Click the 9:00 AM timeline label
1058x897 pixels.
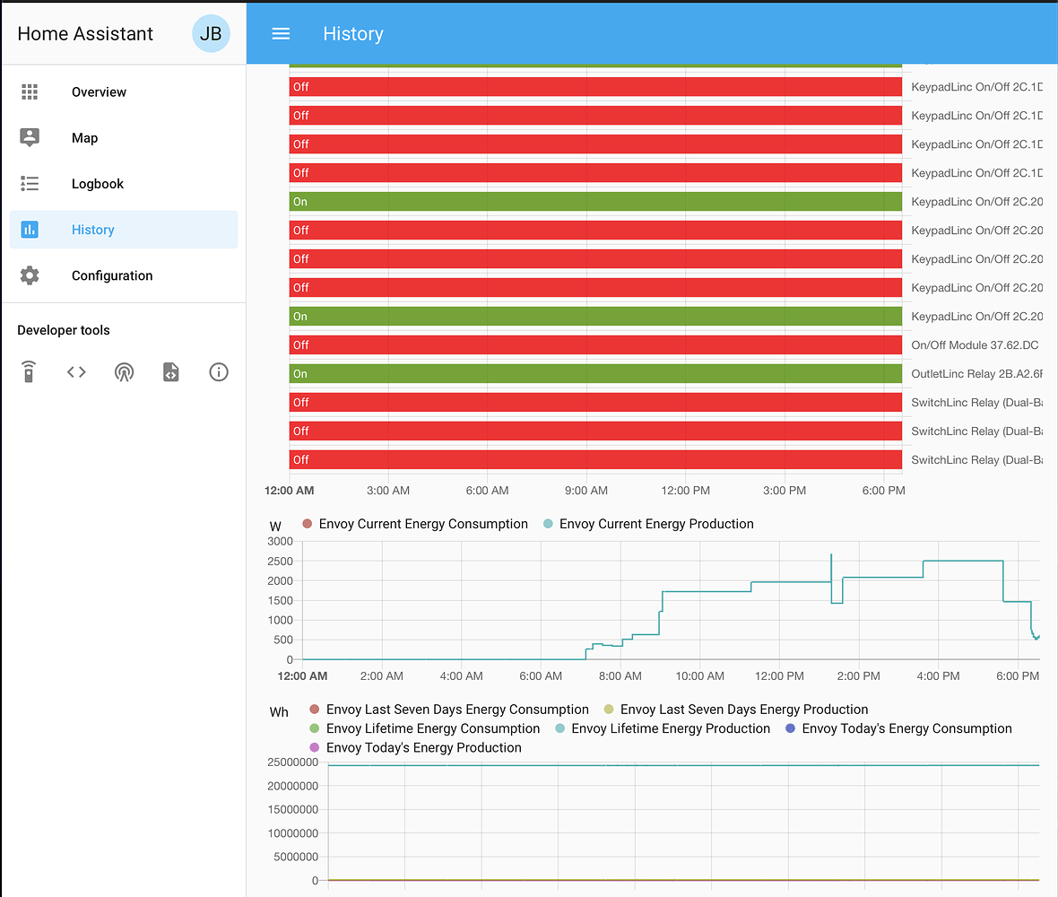pyautogui.click(x=585, y=491)
